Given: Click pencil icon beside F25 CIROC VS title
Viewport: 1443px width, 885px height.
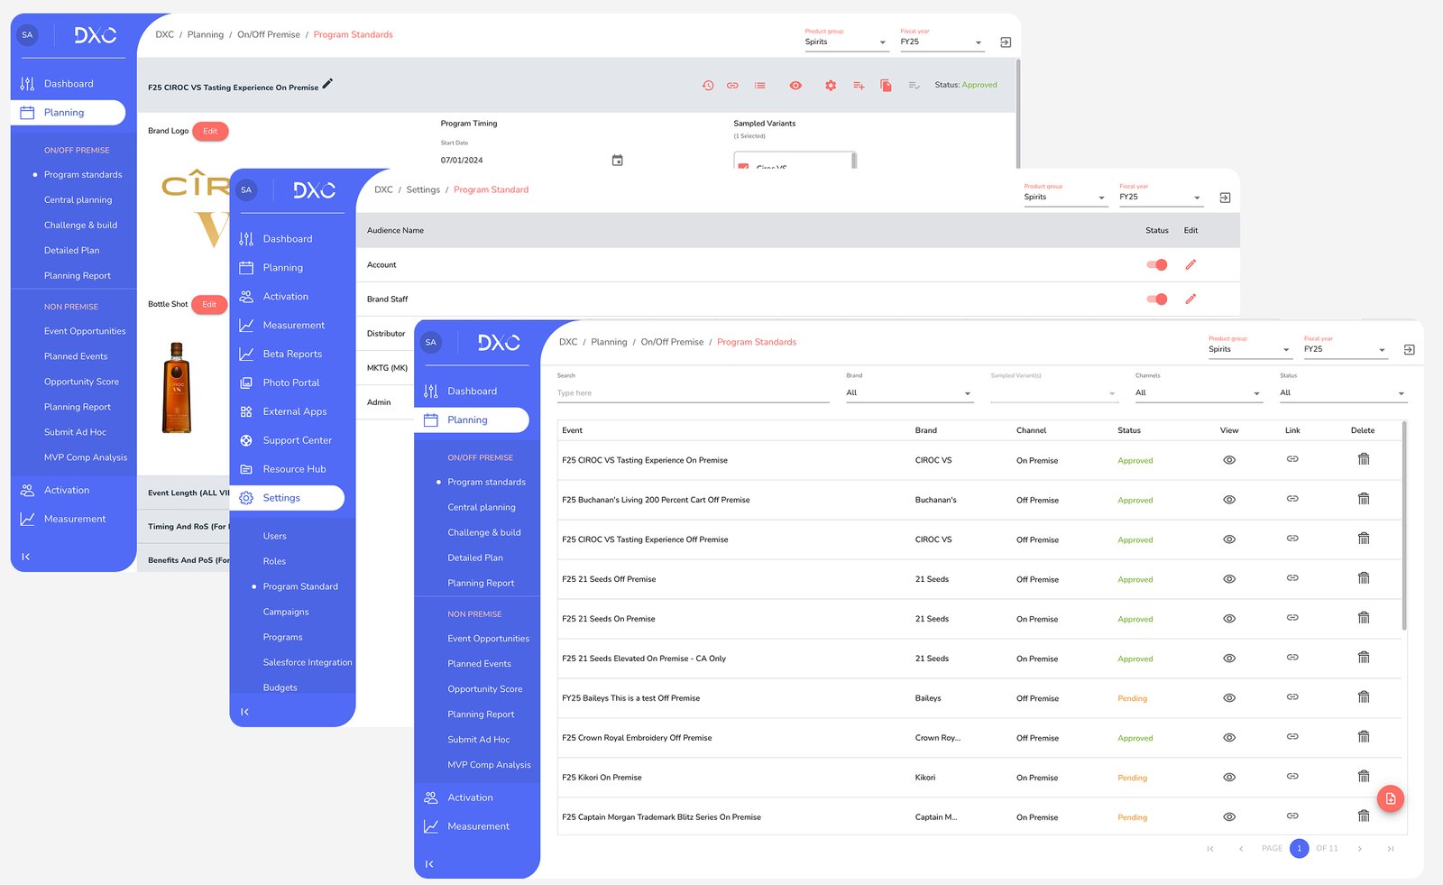Looking at the screenshot, I should [x=327, y=84].
